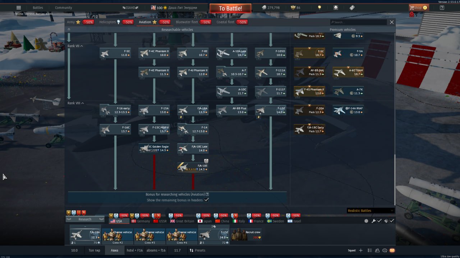Open the chat bubble icon
This screenshot has width=460, height=258.
click(x=385, y=250)
